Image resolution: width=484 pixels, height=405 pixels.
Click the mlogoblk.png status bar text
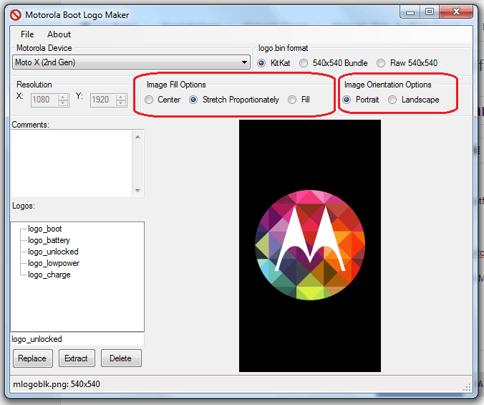(57, 384)
